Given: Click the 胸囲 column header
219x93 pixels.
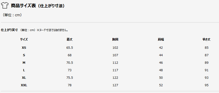Looking at the screenshot, I should point(115,39).
